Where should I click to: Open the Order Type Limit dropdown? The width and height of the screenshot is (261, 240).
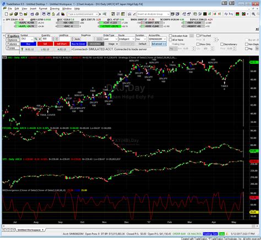click(116, 39)
